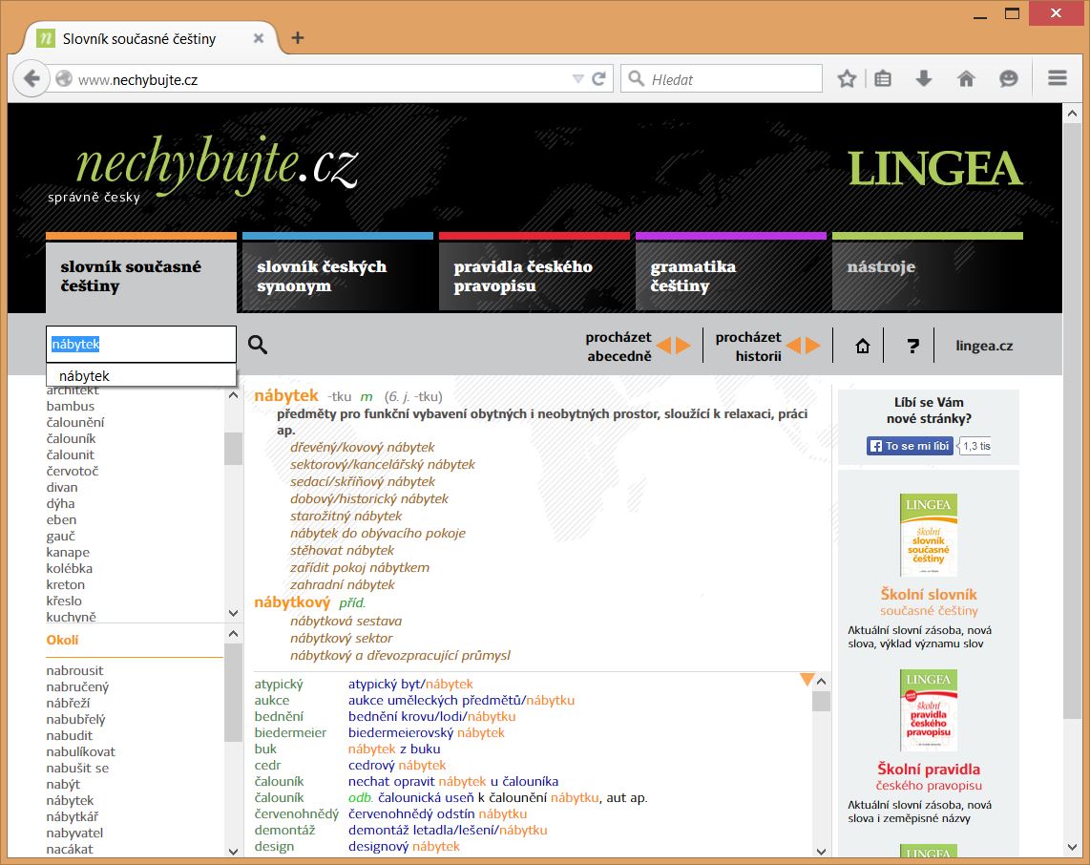Open a new tab with plus button
The height and width of the screenshot is (865, 1090).
point(298,37)
